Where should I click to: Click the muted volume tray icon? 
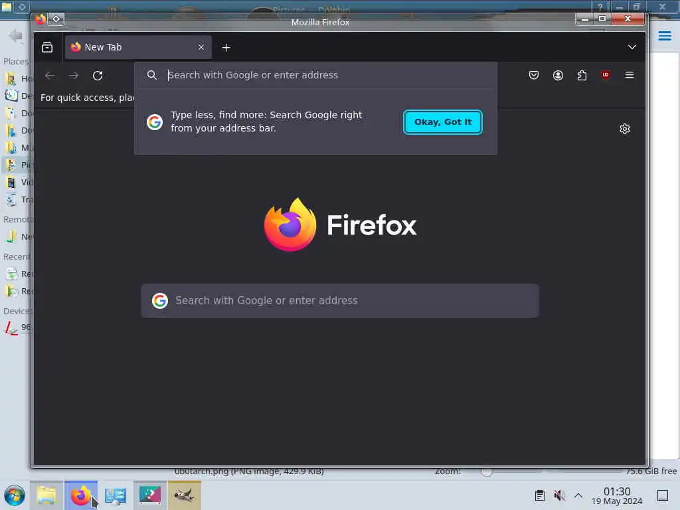pos(559,495)
